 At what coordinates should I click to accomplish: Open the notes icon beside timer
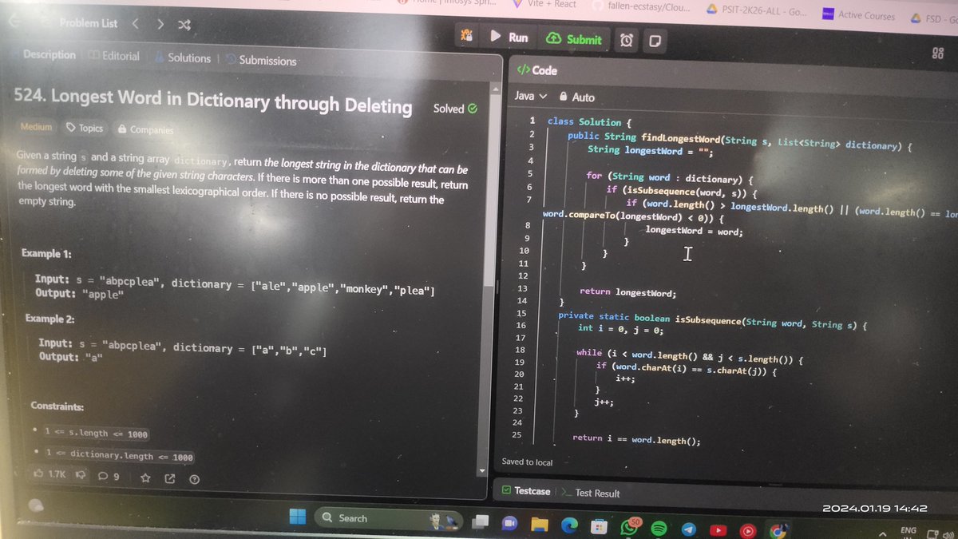(x=655, y=41)
